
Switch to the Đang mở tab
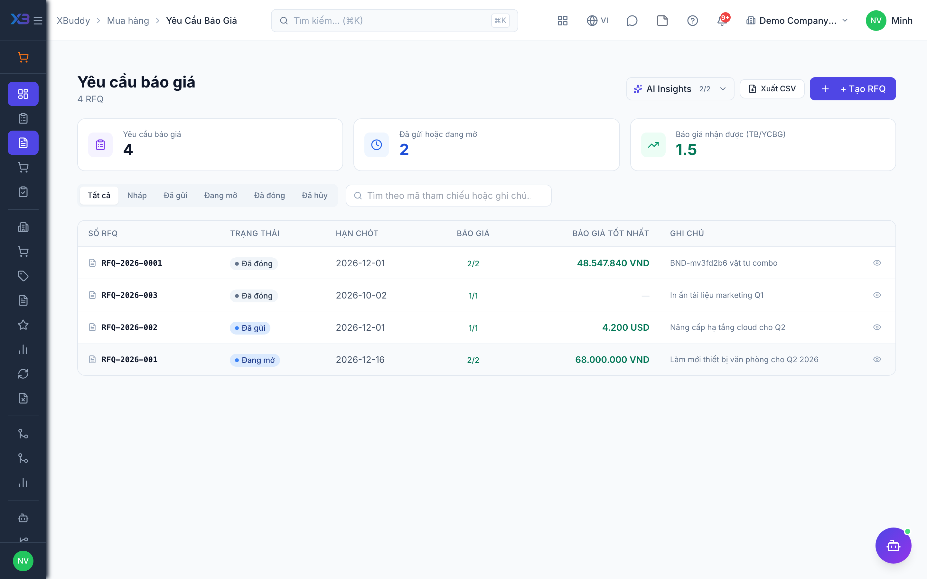point(220,195)
